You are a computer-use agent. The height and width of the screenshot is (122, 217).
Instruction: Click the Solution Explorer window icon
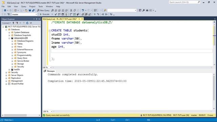[140, 11]
